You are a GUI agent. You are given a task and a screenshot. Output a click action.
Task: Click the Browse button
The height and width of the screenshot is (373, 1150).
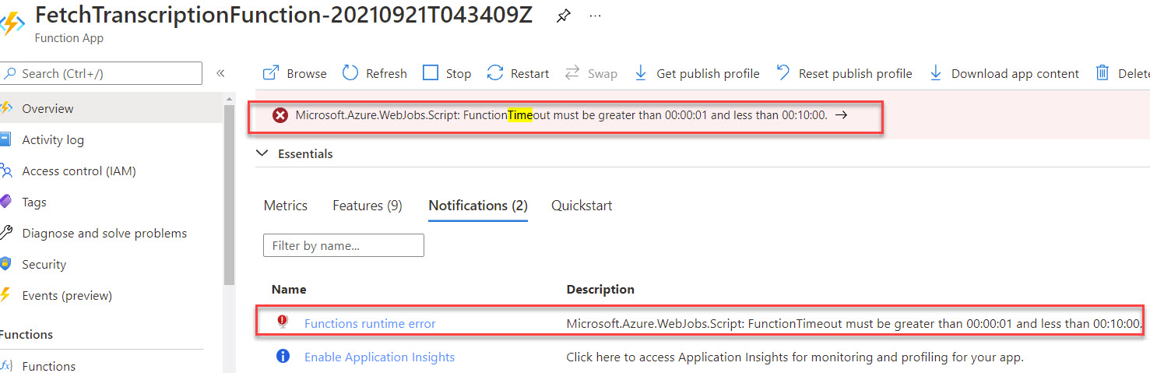(x=295, y=73)
